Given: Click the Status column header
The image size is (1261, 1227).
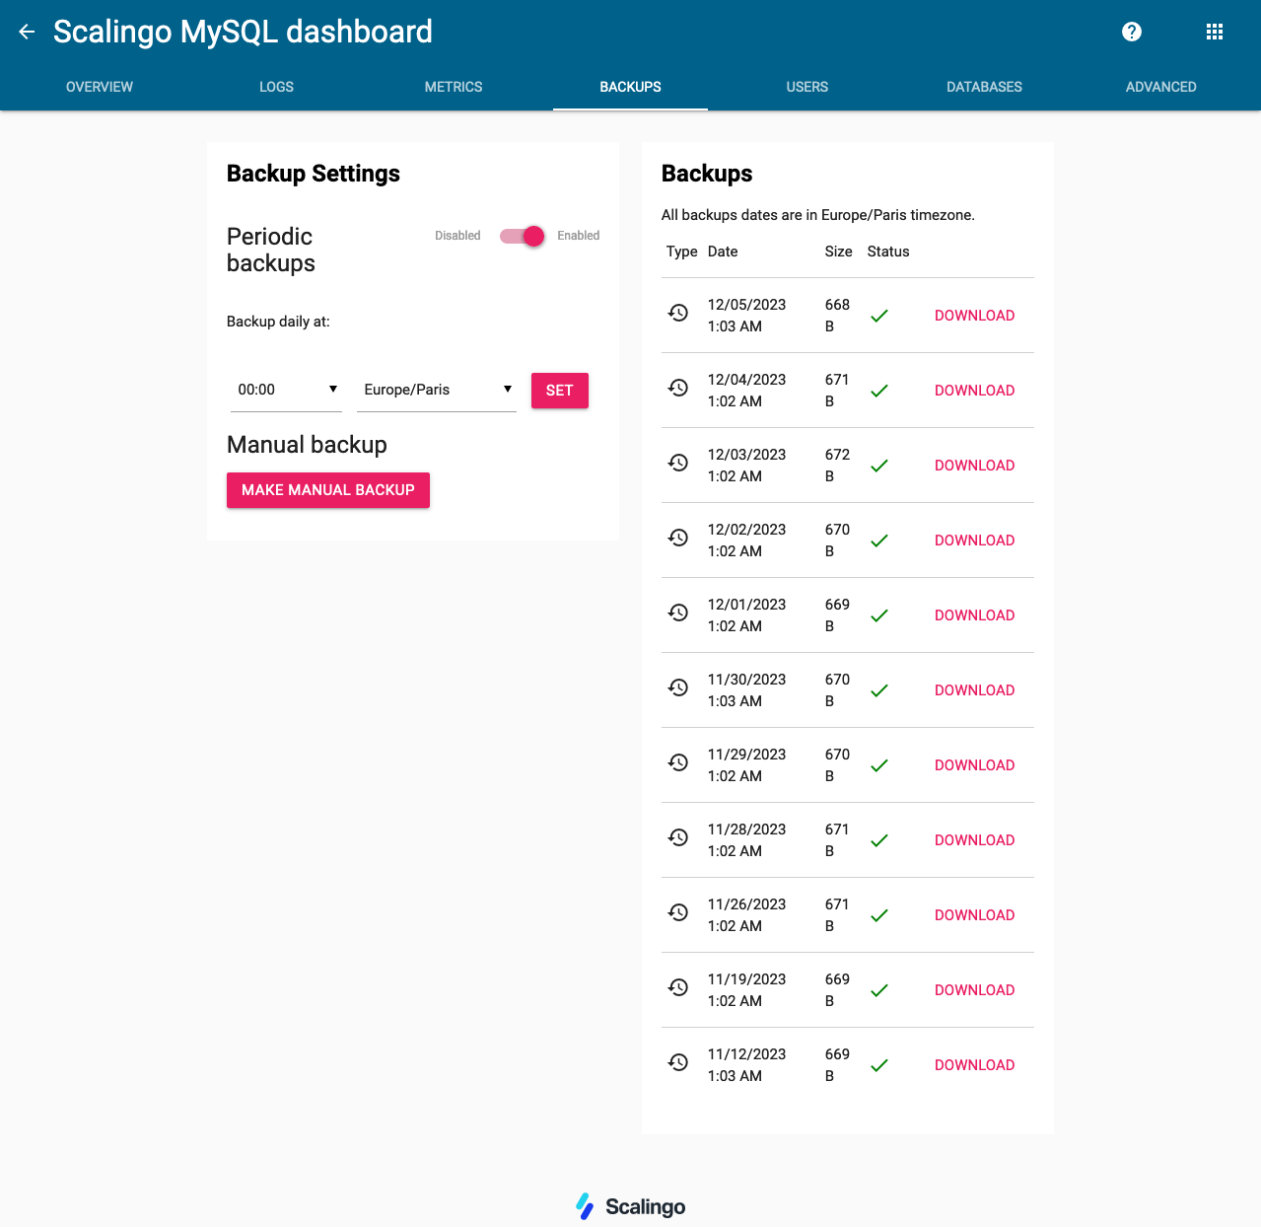Looking at the screenshot, I should click(x=888, y=252).
